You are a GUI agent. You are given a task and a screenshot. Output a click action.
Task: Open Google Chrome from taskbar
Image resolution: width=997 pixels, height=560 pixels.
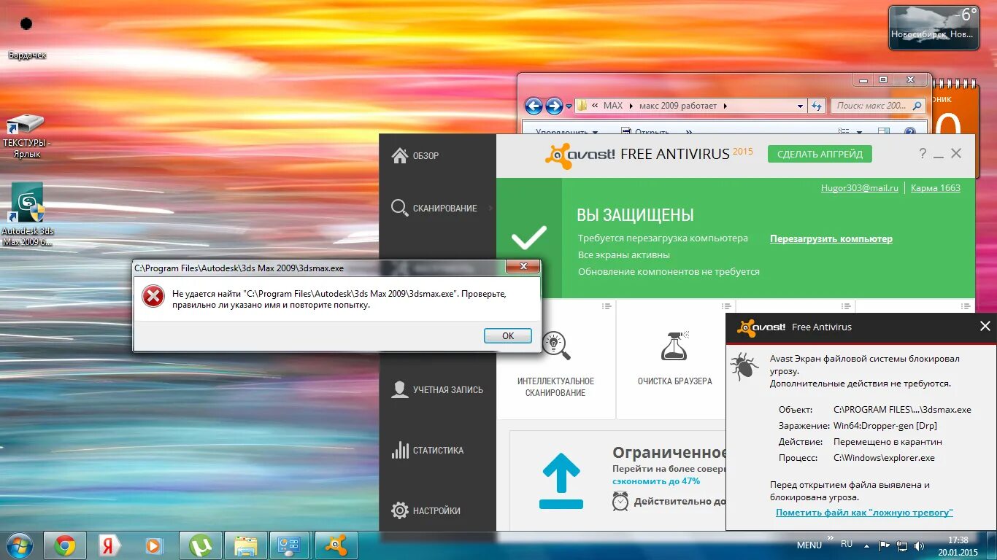click(x=65, y=545)
